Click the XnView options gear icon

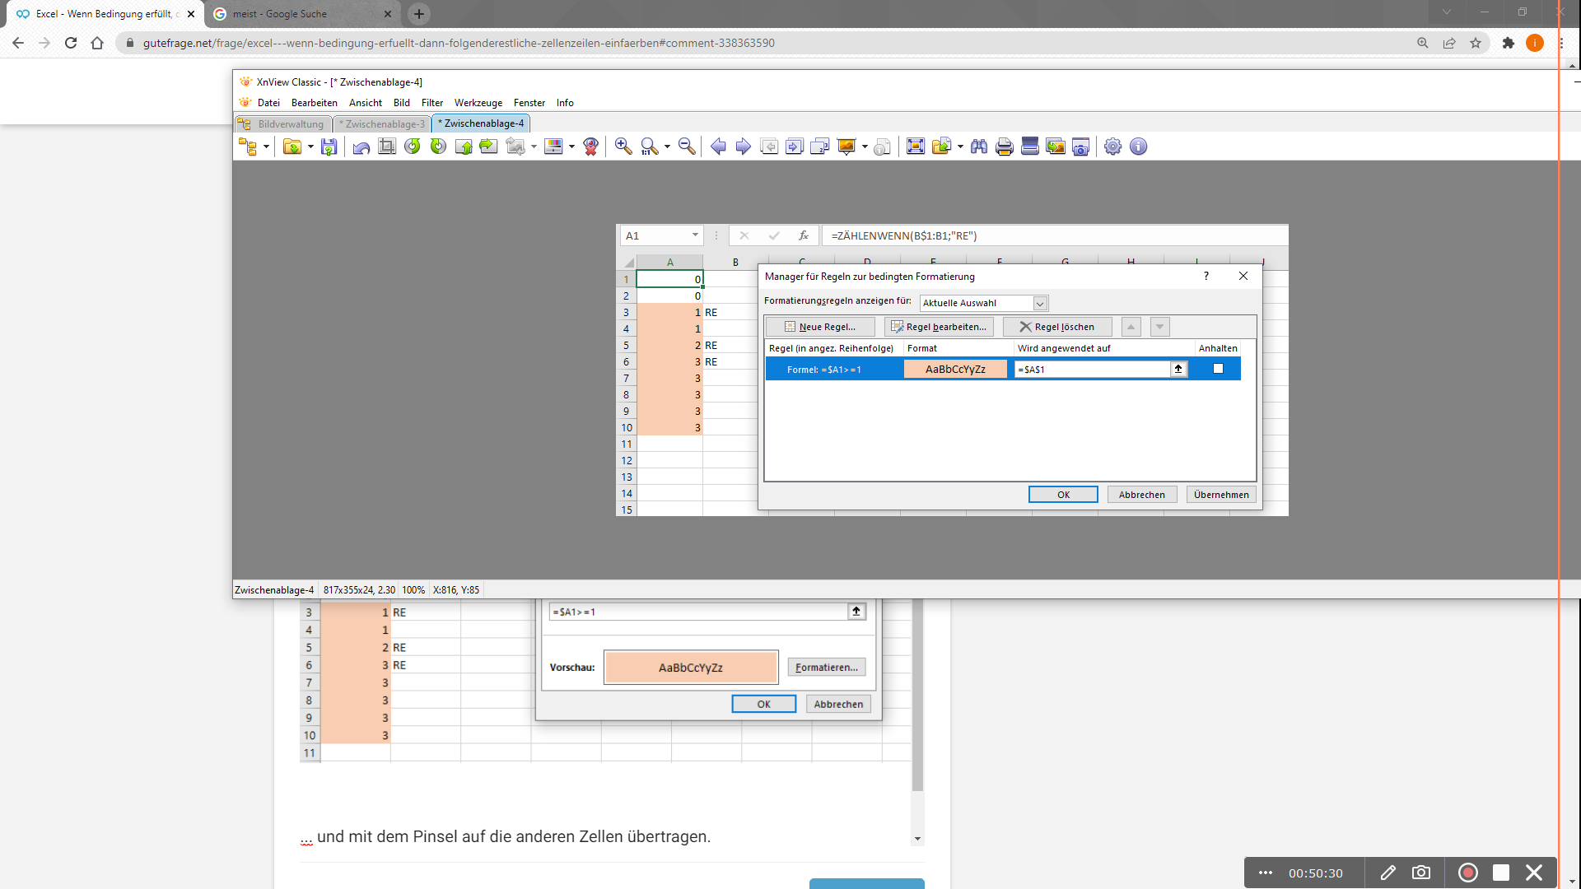pos(1112,147)
